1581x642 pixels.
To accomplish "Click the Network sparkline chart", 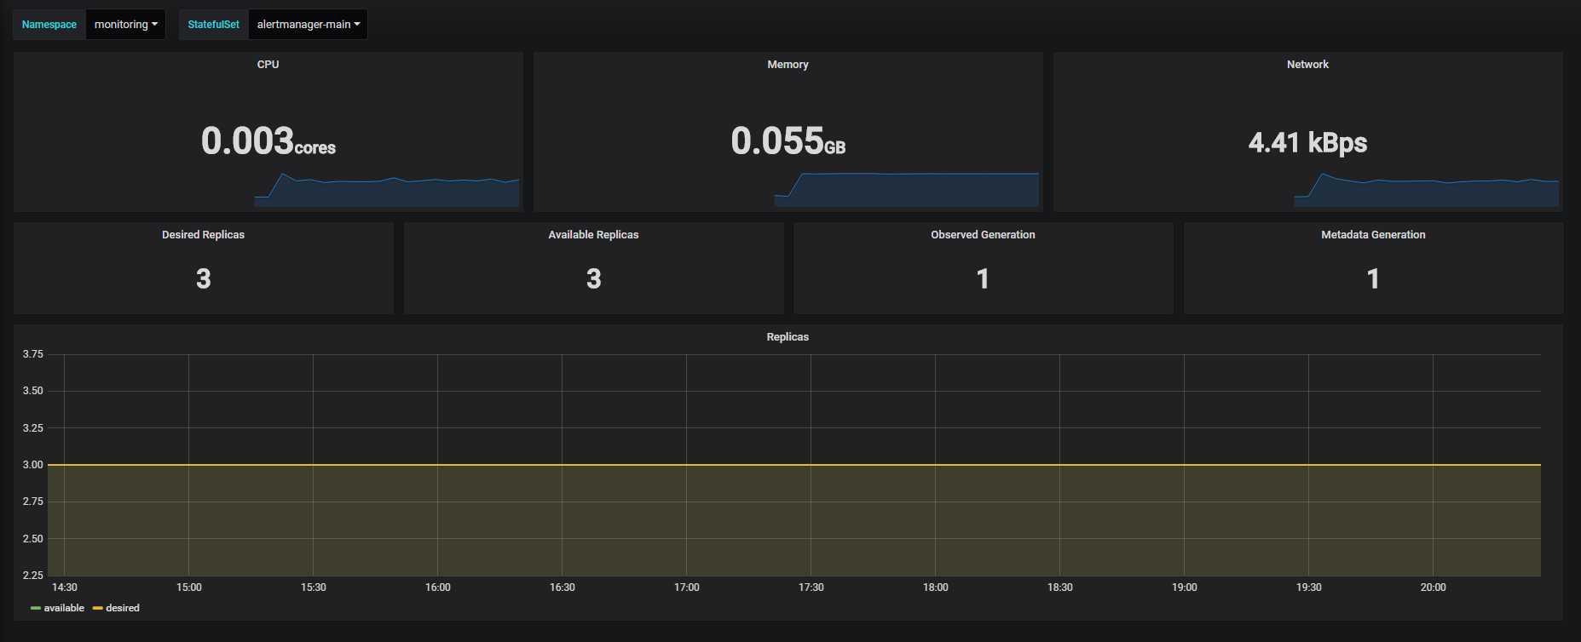I will pos(1427,190).
